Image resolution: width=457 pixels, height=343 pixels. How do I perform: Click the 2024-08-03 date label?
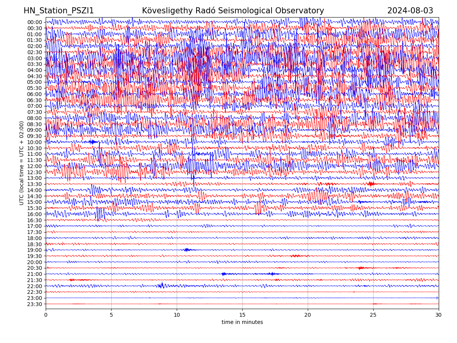point(410,11)
